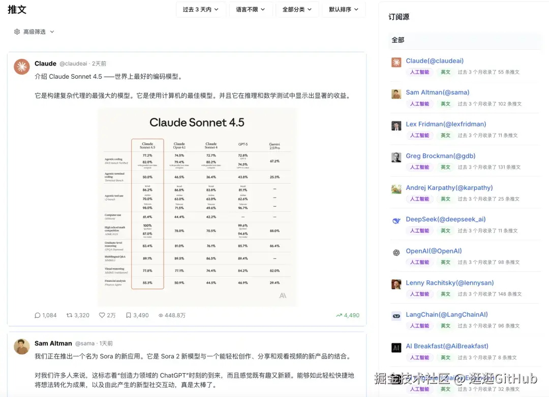The height and width of the screenshot is (397, 549).
Task: Open the Lex Fridman(@lexfridman) subscription link
Action: click(445, 124)
